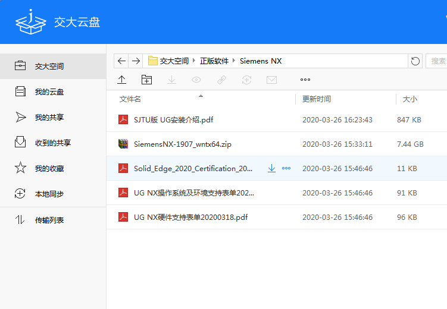This screenshot has width=447, height=309.
Task: Open 传输列表 transfer list
Action: [49, 220]
